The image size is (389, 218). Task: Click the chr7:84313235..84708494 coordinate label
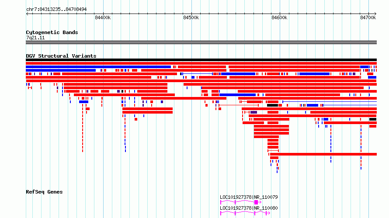[56, 9]
